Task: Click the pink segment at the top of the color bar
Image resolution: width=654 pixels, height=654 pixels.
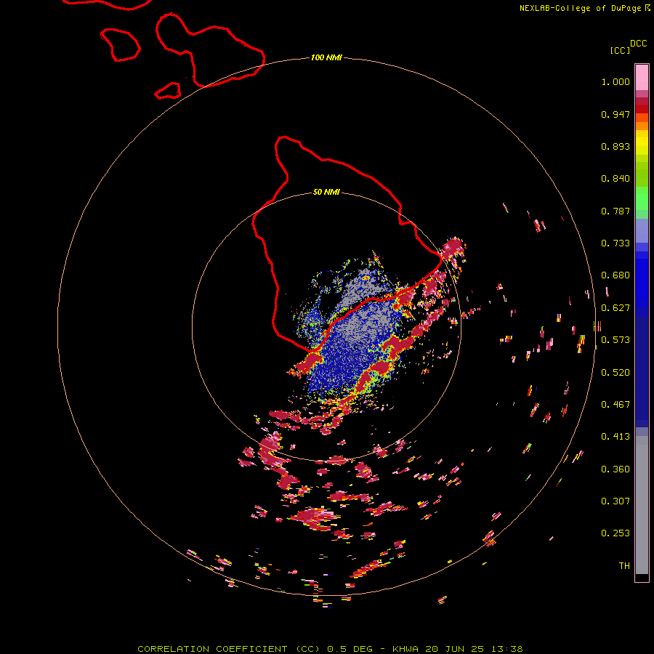Action: (642, 77)
